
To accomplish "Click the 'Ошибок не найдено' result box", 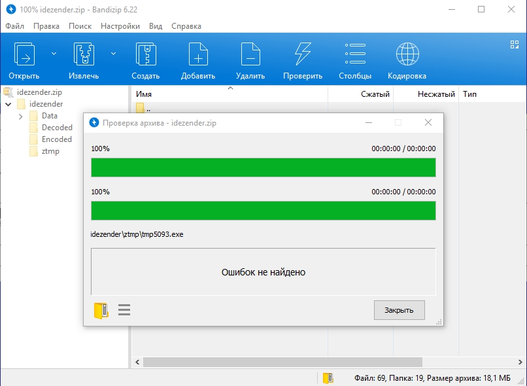I will coord(263,272).
